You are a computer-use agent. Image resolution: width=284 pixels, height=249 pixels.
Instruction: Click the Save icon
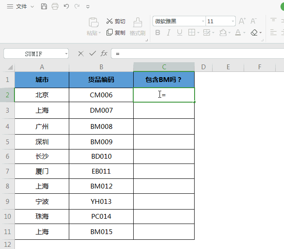pos(44,7)
